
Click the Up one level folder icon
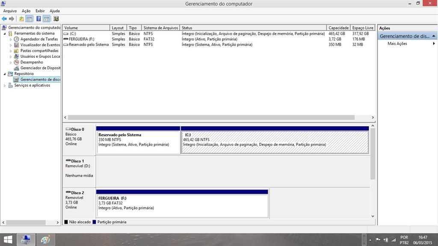coord(21,19)
